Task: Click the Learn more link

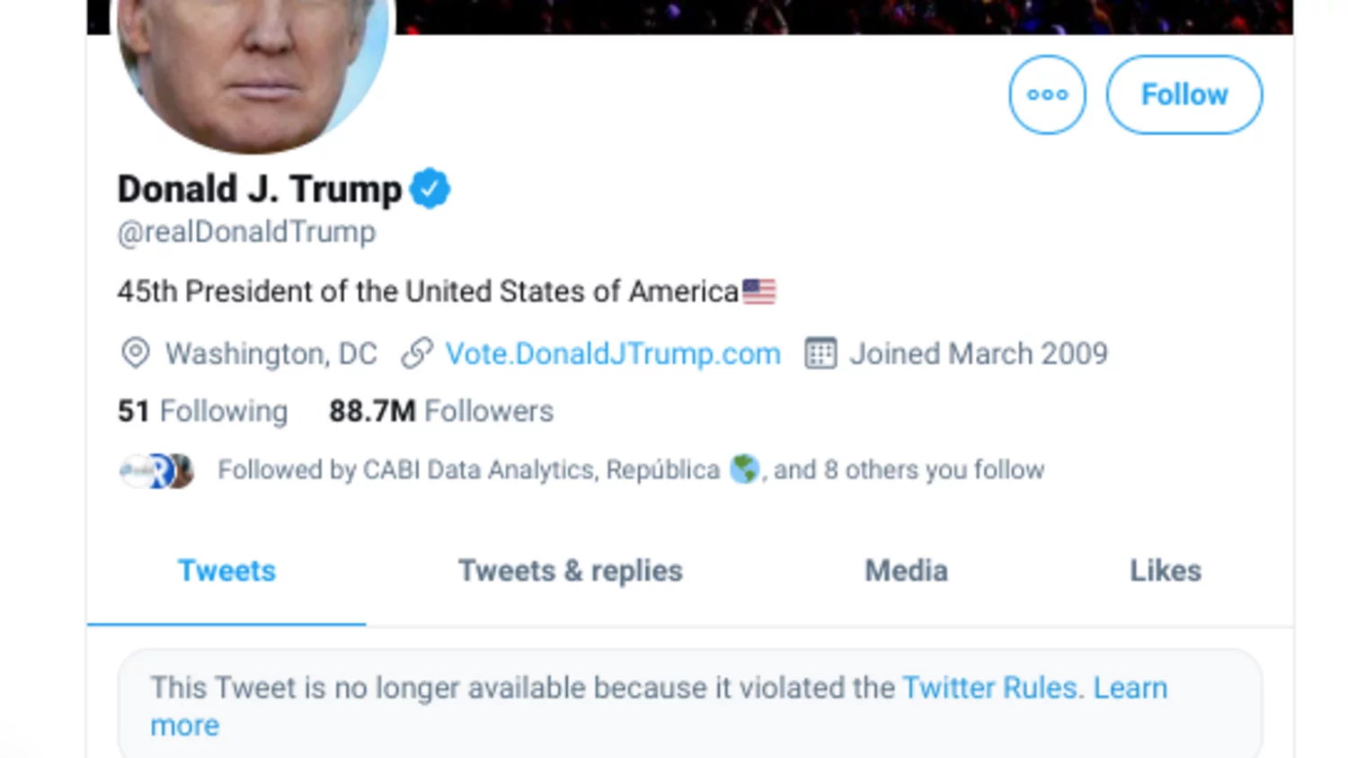Action: click(1131, 688)
